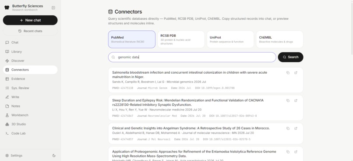Click the Salmonella bloodstream infection article title
The width and height of the screenshot is (353, 161).
coord(190,75)
